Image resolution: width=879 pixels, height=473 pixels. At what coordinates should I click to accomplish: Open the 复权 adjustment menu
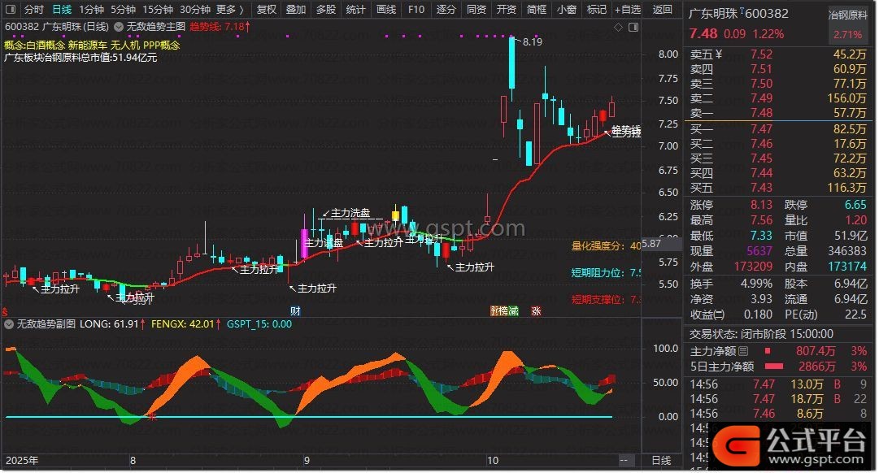pyautogui.click(x=266, y=10)
